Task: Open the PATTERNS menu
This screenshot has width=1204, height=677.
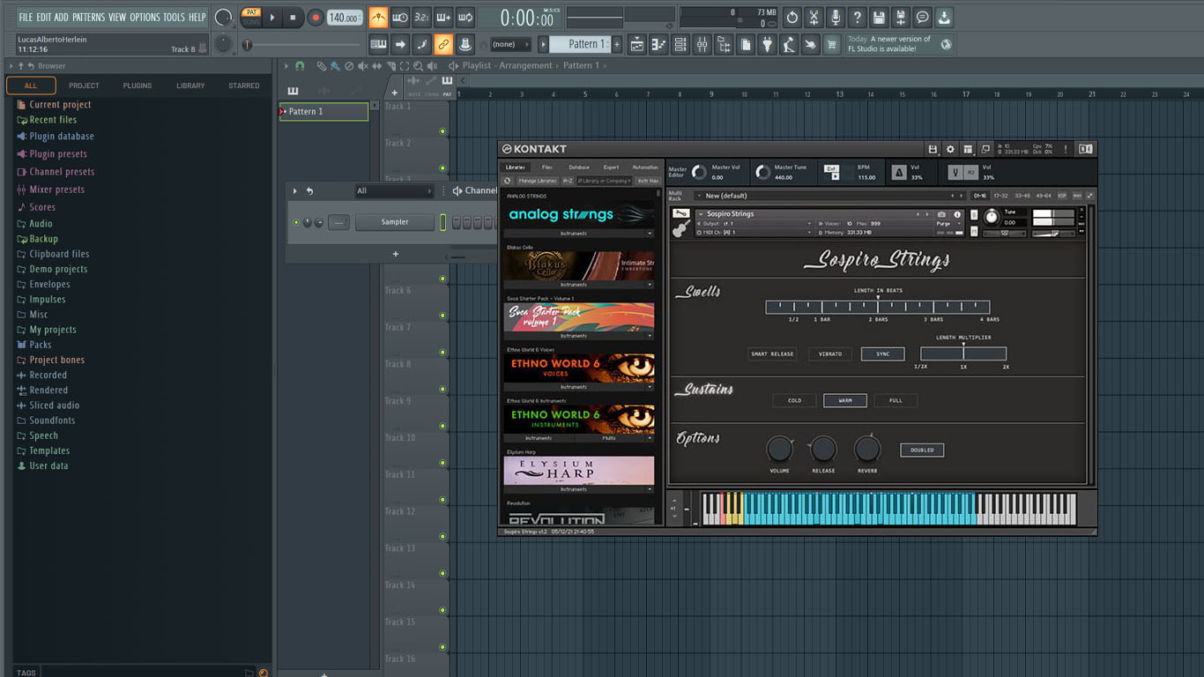Action: point(88,17)
